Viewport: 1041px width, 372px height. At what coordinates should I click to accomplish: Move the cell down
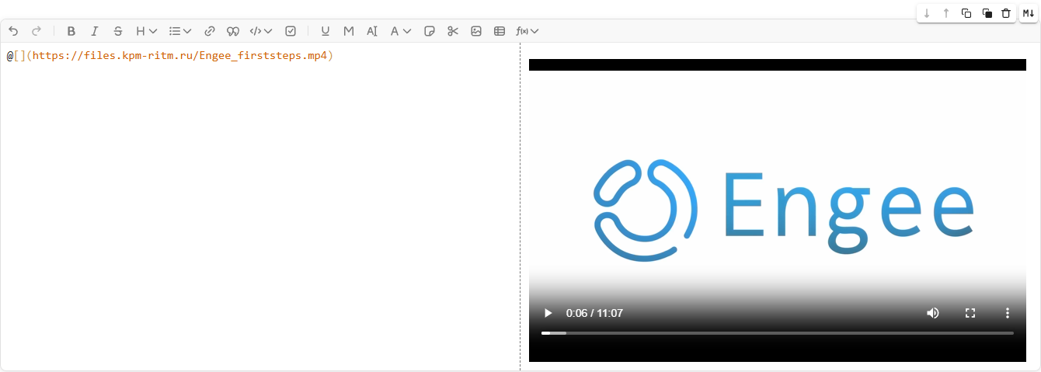click(927, 13)
